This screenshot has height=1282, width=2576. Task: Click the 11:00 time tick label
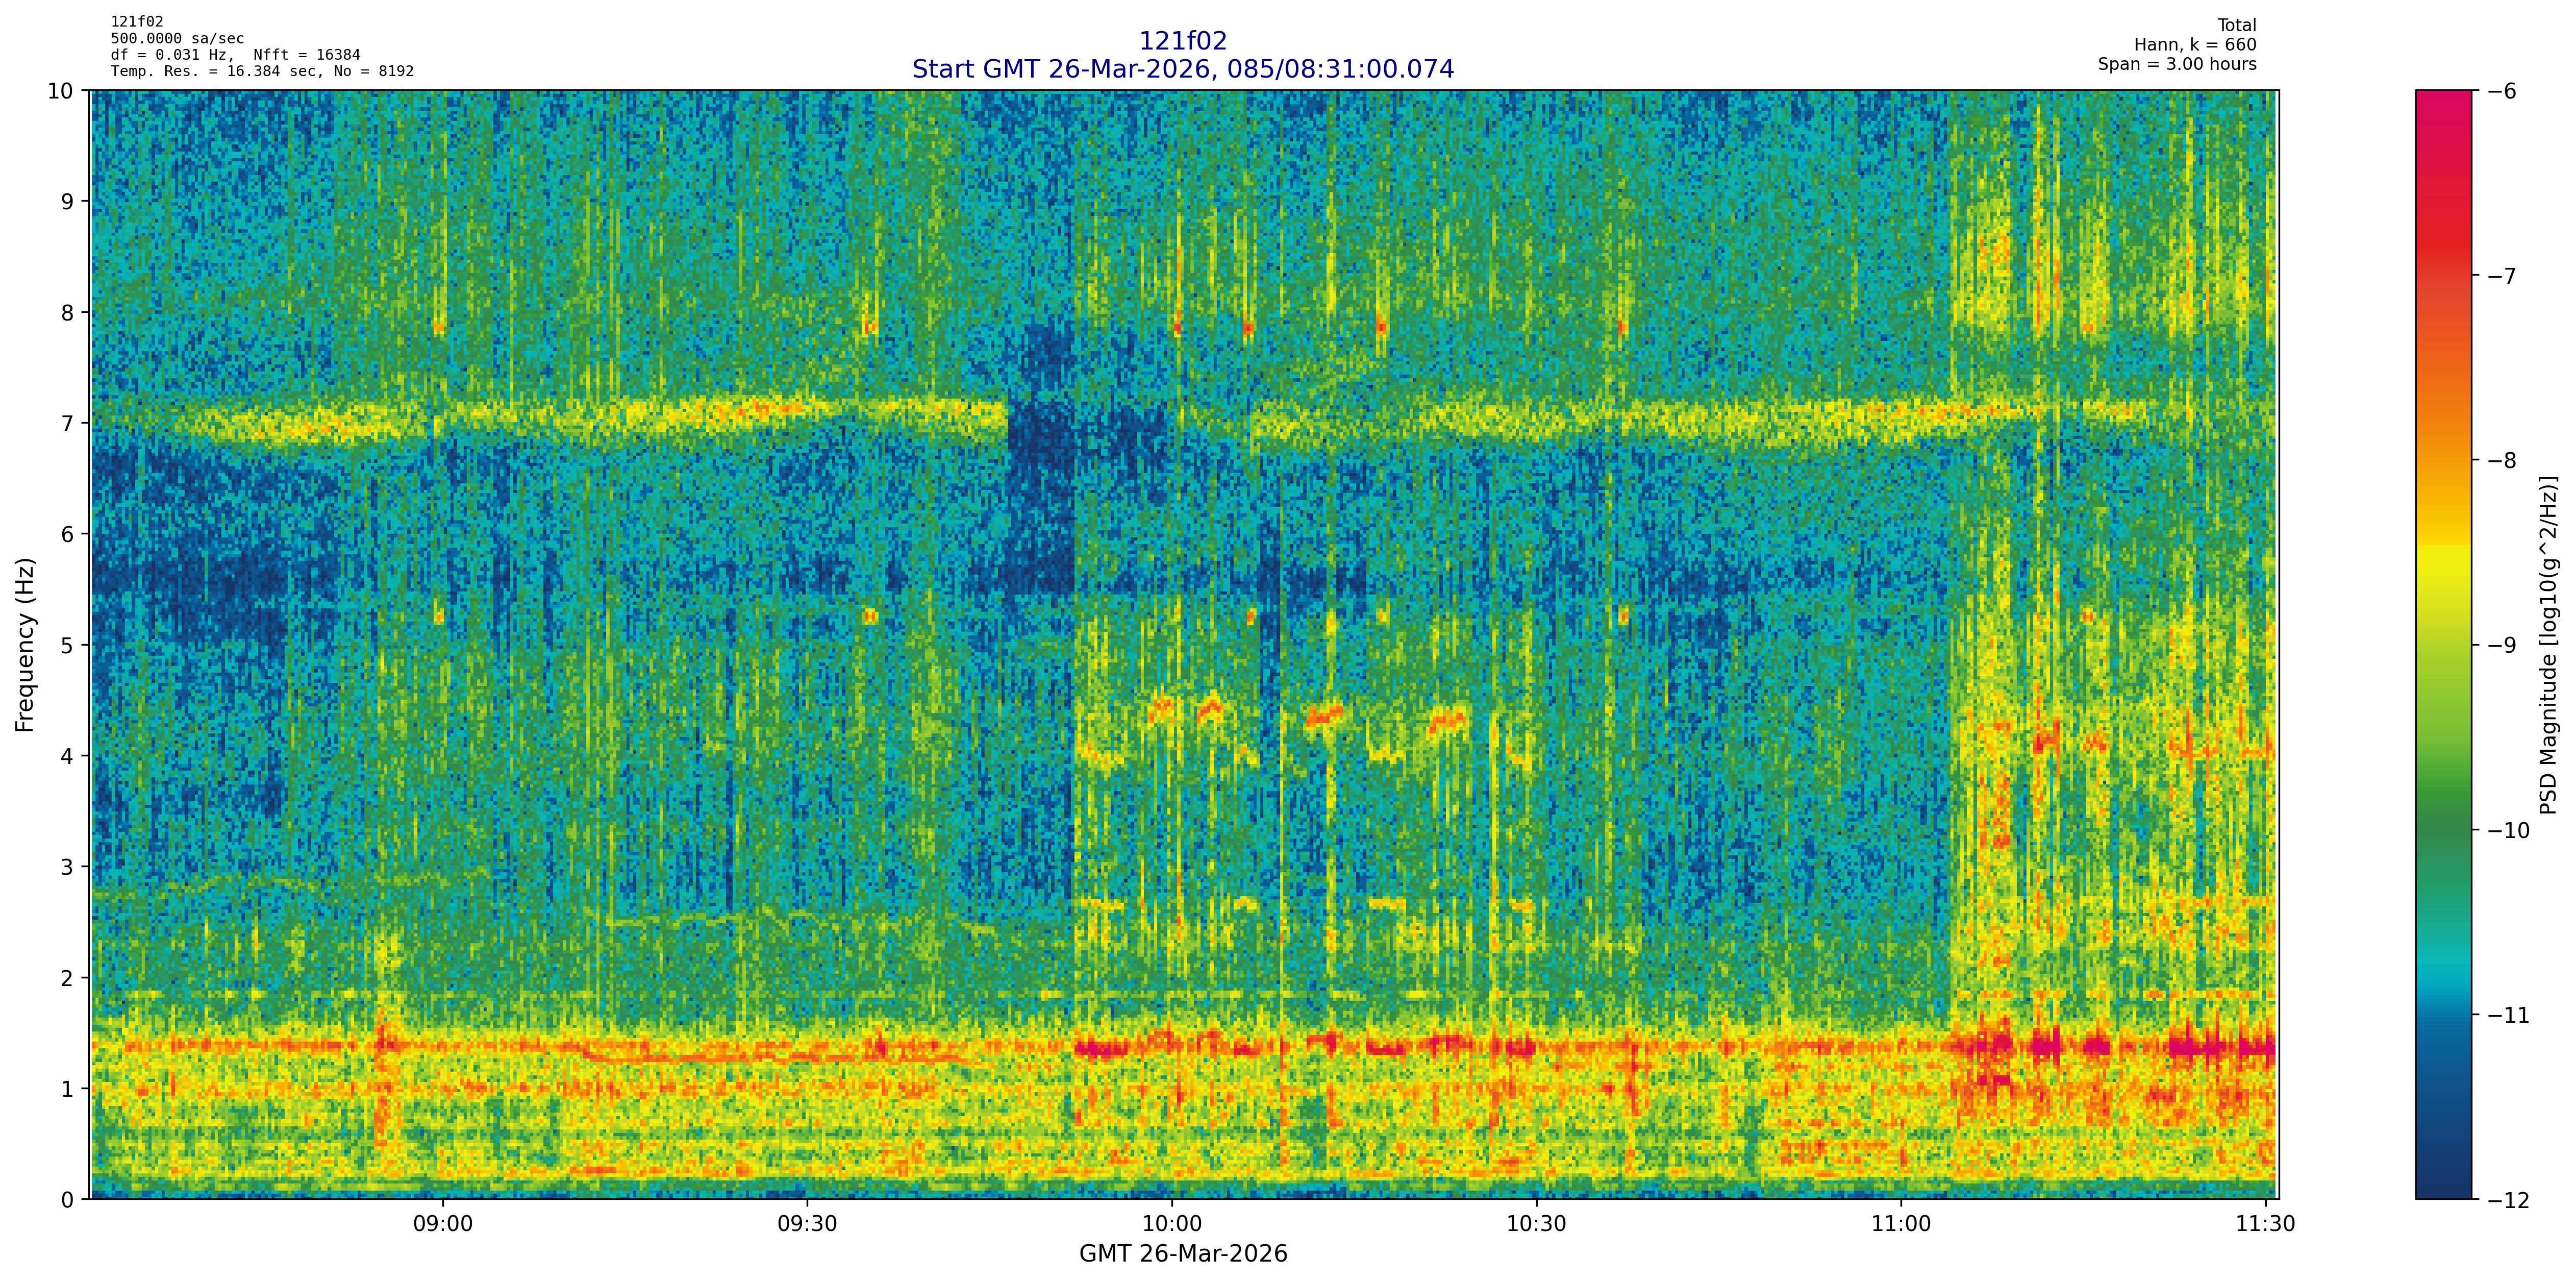coord(1901,1224)
